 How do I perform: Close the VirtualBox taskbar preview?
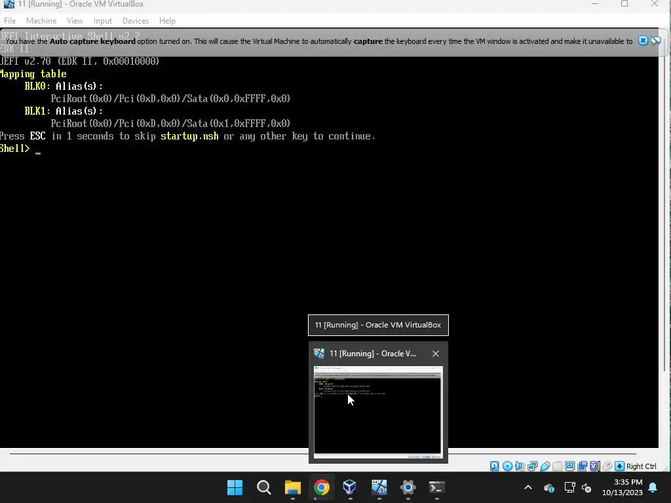(x=436, y=354)
